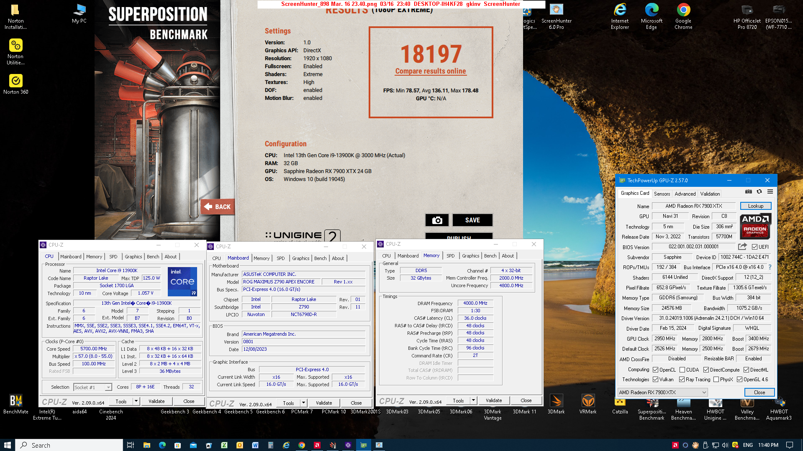The height and width of the screenshot is (451, 803).
Task: Open the Socket #1 selection dropdown
Action: click(x=93, y=387)
